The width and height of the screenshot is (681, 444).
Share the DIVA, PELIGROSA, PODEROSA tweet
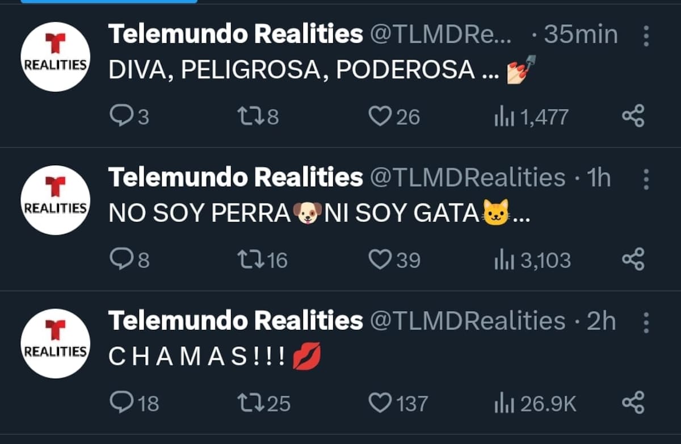tap(633, 116)
